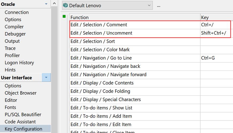Open Object Browser settings
Viewport: 233px width, 133px height.
click(x=21, y=93)
